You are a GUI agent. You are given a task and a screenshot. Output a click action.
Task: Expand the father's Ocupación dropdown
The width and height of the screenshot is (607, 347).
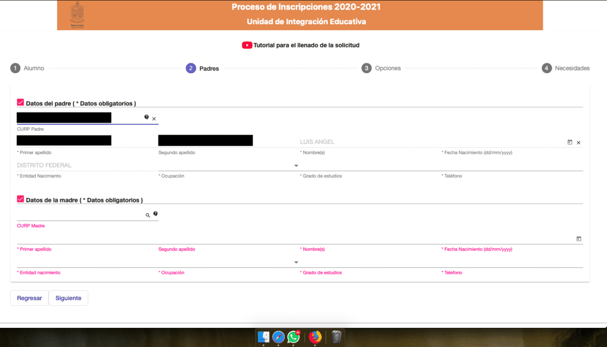[x=296, y=166]
